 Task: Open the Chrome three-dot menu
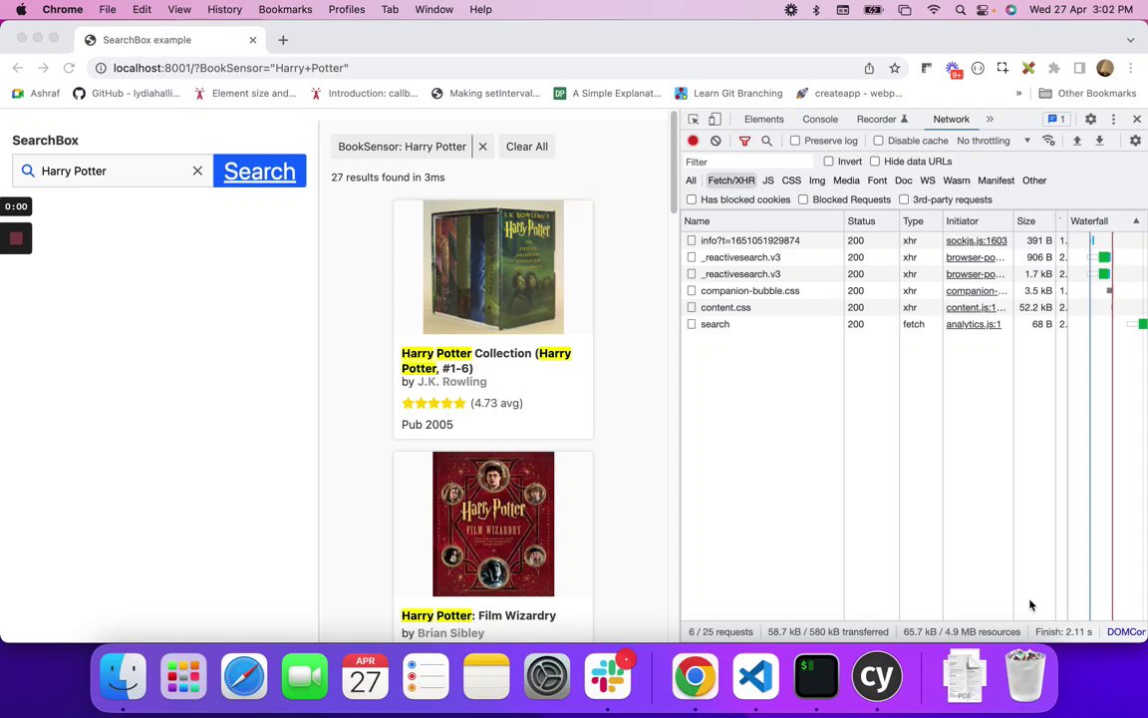(x=1130, y=68)
